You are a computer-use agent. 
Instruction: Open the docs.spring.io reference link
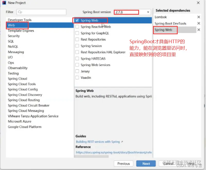pos(114,153)
